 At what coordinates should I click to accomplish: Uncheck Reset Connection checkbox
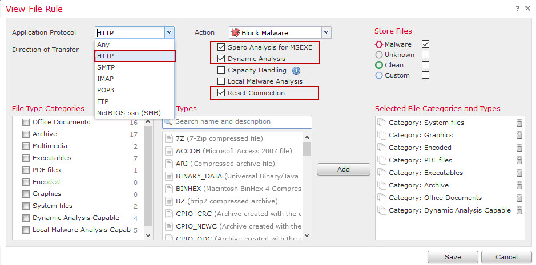[x=221, y=93]
